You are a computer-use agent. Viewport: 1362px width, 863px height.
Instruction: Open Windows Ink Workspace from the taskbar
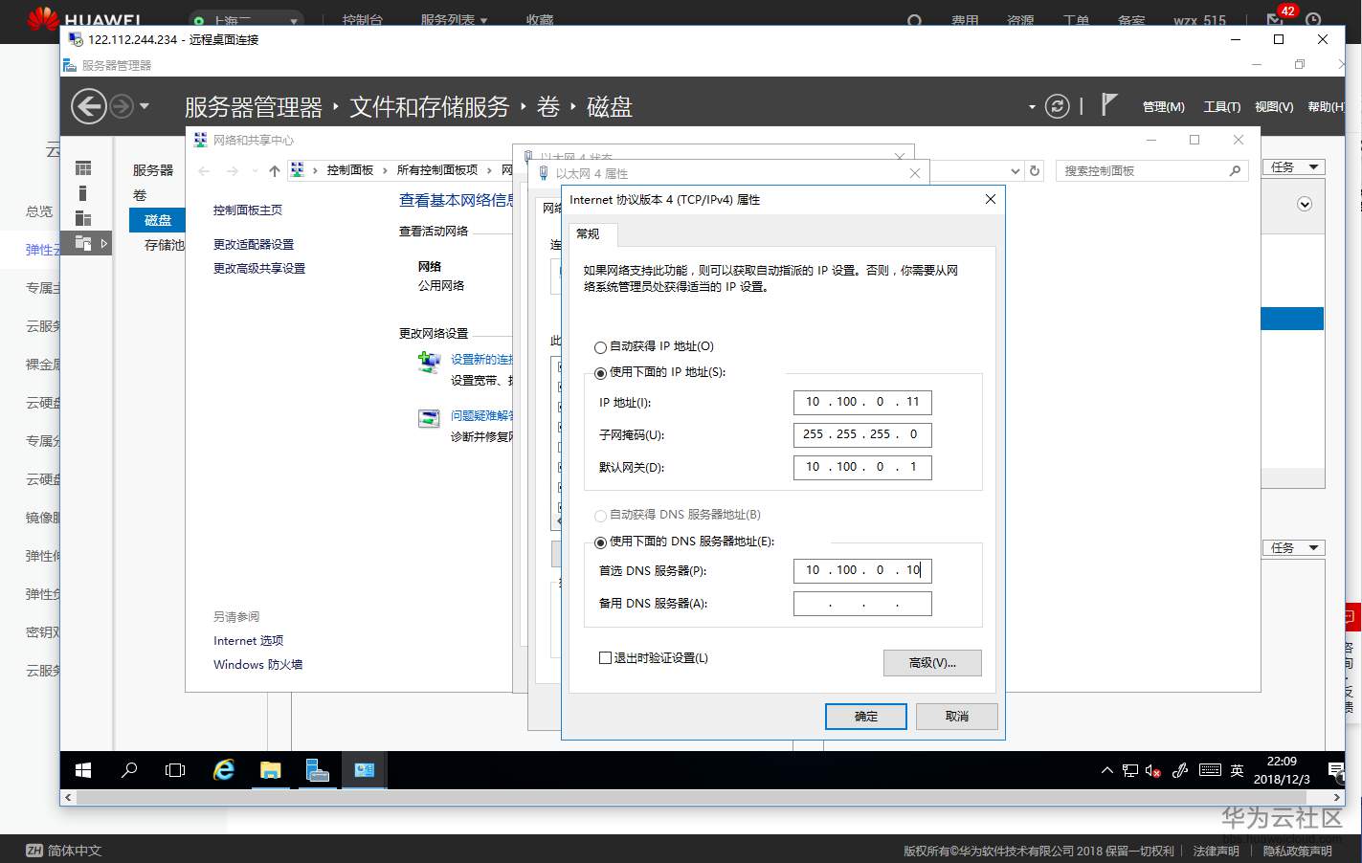(x=1181, y=770)
